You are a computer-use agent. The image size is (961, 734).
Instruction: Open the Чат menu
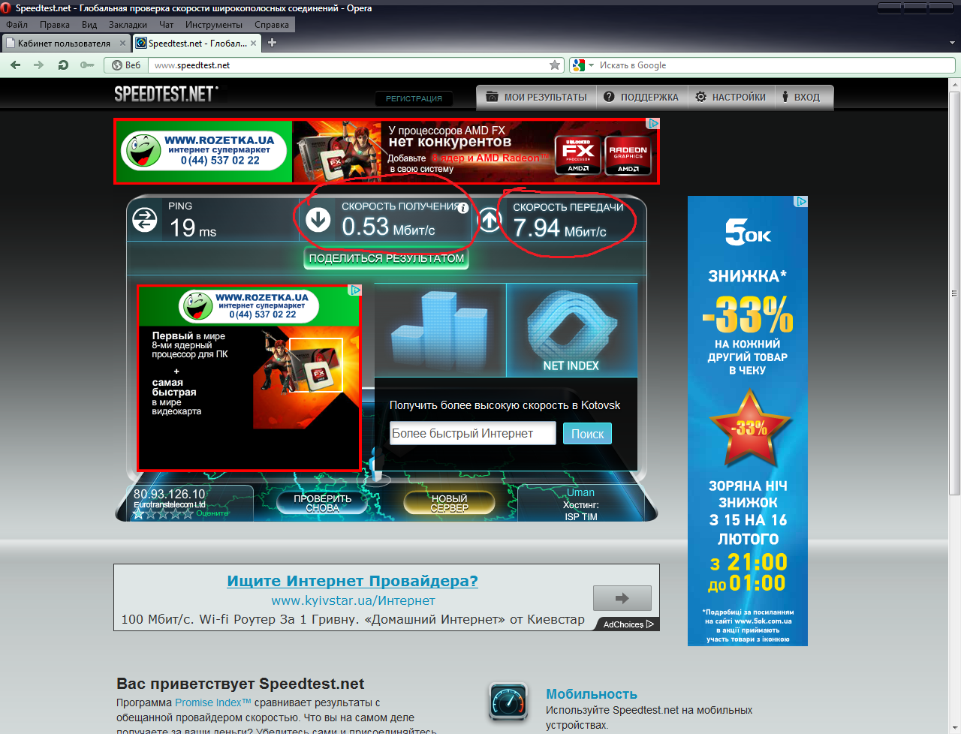(x=166, y=25)
